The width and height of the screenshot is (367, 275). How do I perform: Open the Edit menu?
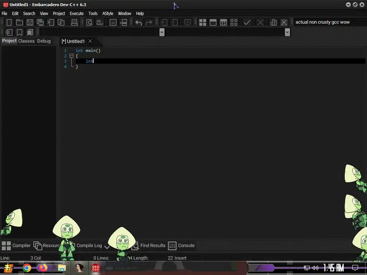coord(15,14)
